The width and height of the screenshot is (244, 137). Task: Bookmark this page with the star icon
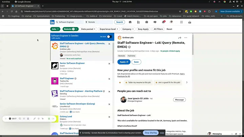(x=180, y=12)
